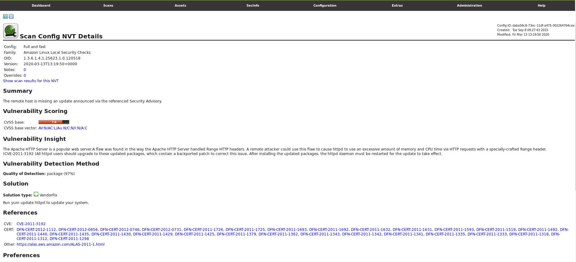Click the Scan Config radar icon
This screenshot has height=262, width=576.
(11, 31)
